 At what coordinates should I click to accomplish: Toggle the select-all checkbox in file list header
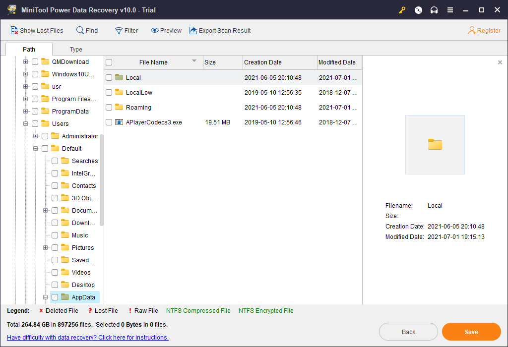[109, 62]
